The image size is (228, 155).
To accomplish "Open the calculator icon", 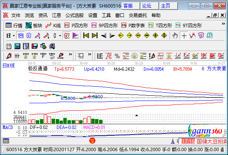I will coord(17,46).
